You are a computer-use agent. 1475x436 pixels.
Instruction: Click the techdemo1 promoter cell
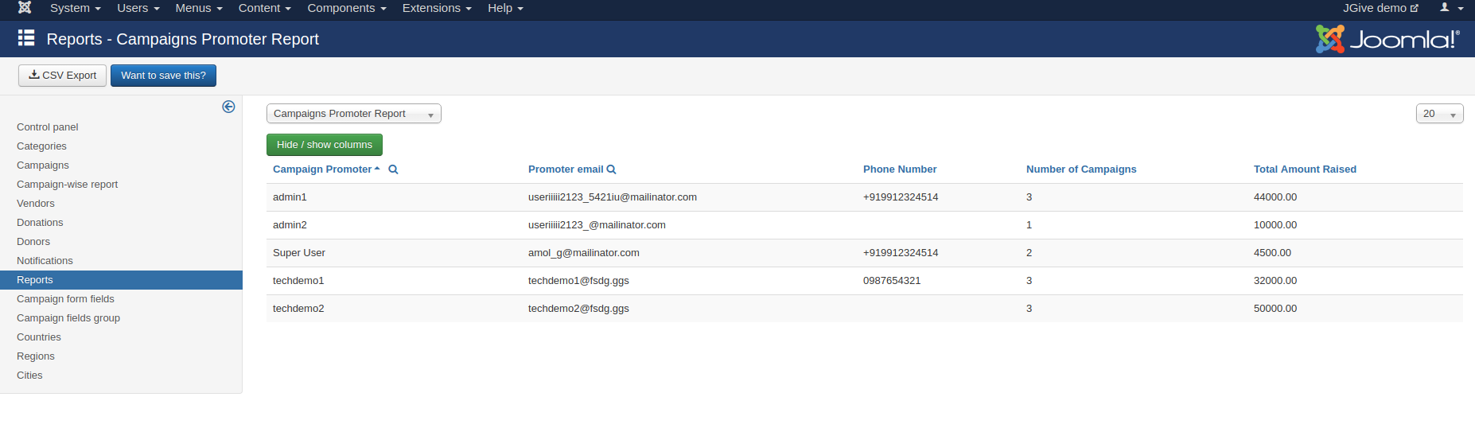coord(298,281)
